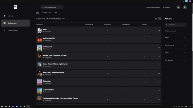Open Steam from the taskbar
This screenshot has height=108, width=193.
click(x=9, y=106)
